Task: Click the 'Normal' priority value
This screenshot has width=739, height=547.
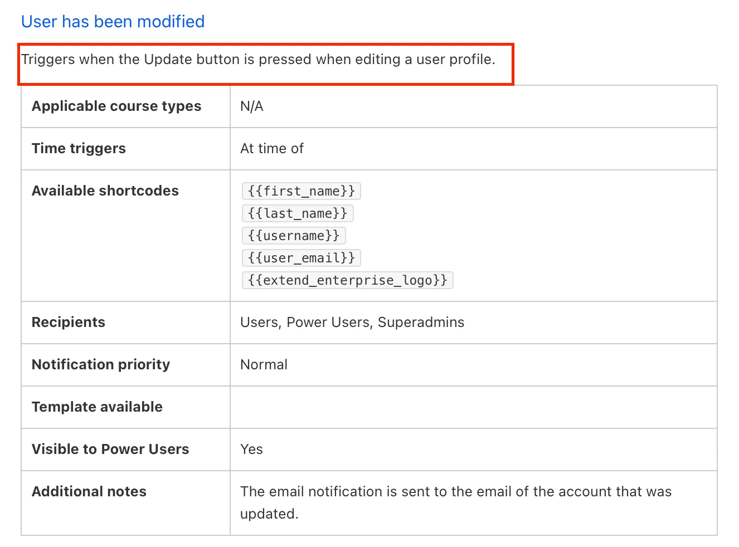Action: coord(264,365)
